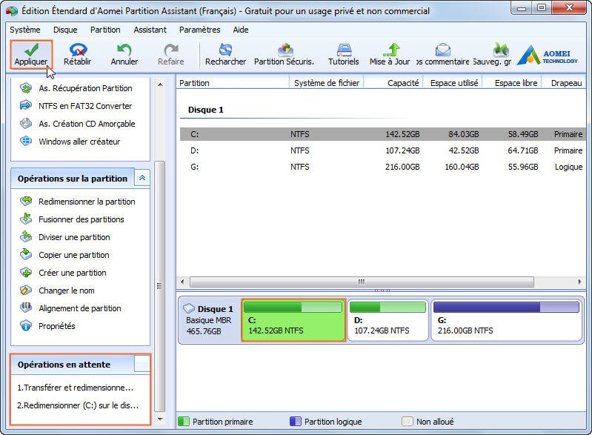Click the 160.04GB used space cell

[462, 167]
